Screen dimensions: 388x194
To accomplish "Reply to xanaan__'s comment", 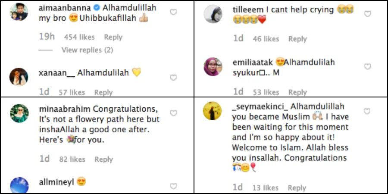I will [103, 92].
